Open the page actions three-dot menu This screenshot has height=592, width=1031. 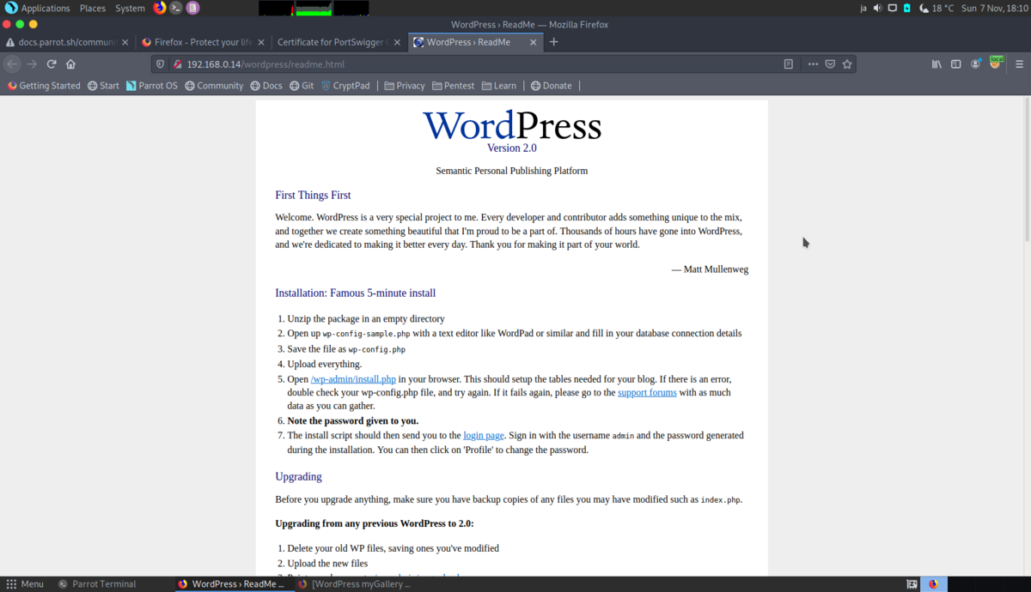[x=813, y=63]
